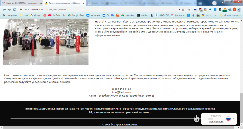
Task: Open the VPN widget three-dot menu
Action: click(205, 119)
